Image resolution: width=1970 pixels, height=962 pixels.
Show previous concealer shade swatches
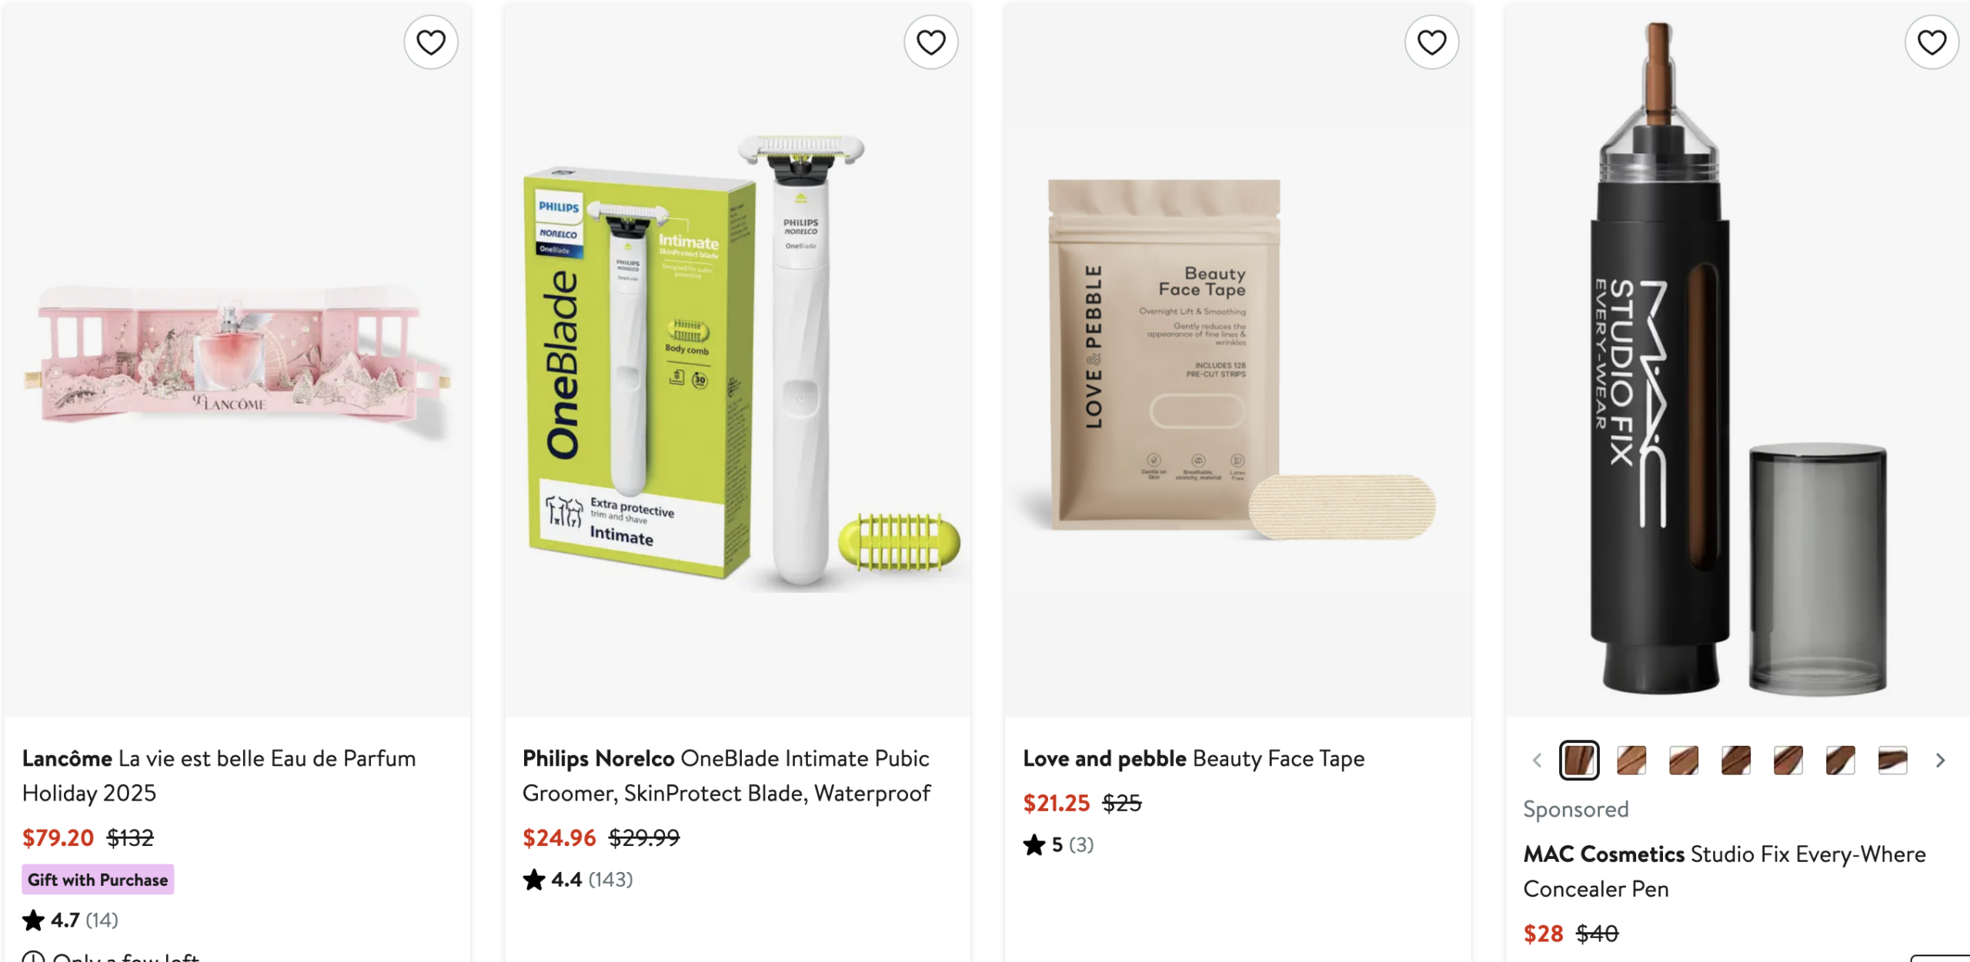[1537, 761]
